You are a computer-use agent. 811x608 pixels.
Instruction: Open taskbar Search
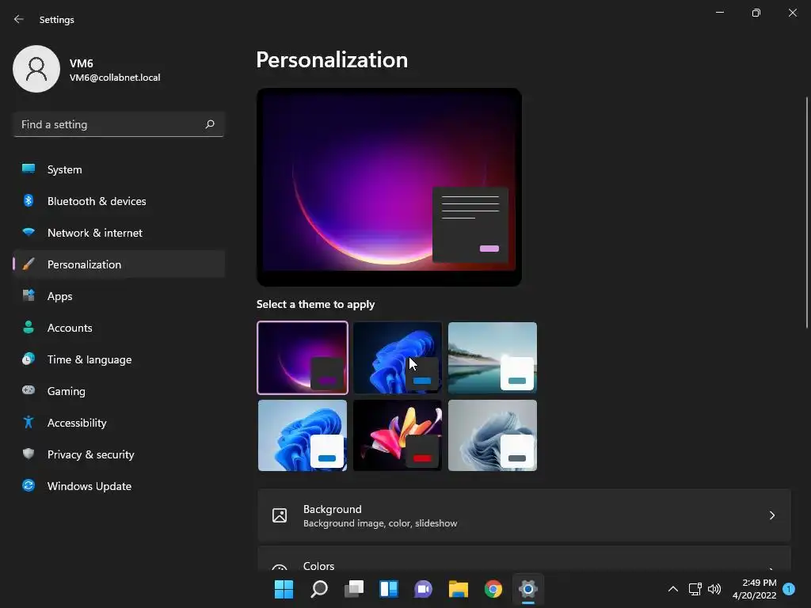tap(318, 589)
